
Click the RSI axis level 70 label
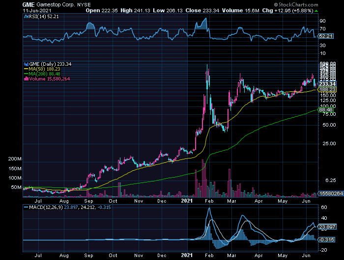(322, 28)
